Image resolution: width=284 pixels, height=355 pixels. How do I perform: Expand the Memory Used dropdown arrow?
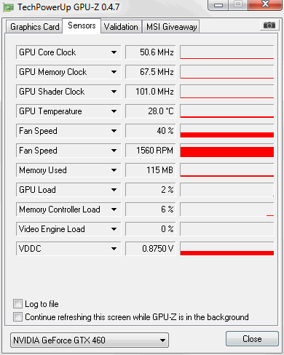tap(114, 170)
